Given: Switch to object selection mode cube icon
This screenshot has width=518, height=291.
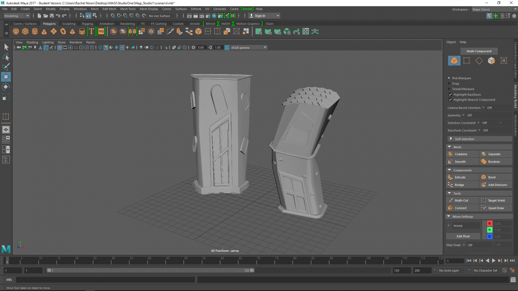Looking at the screenshot, I should tap(454, 61).
